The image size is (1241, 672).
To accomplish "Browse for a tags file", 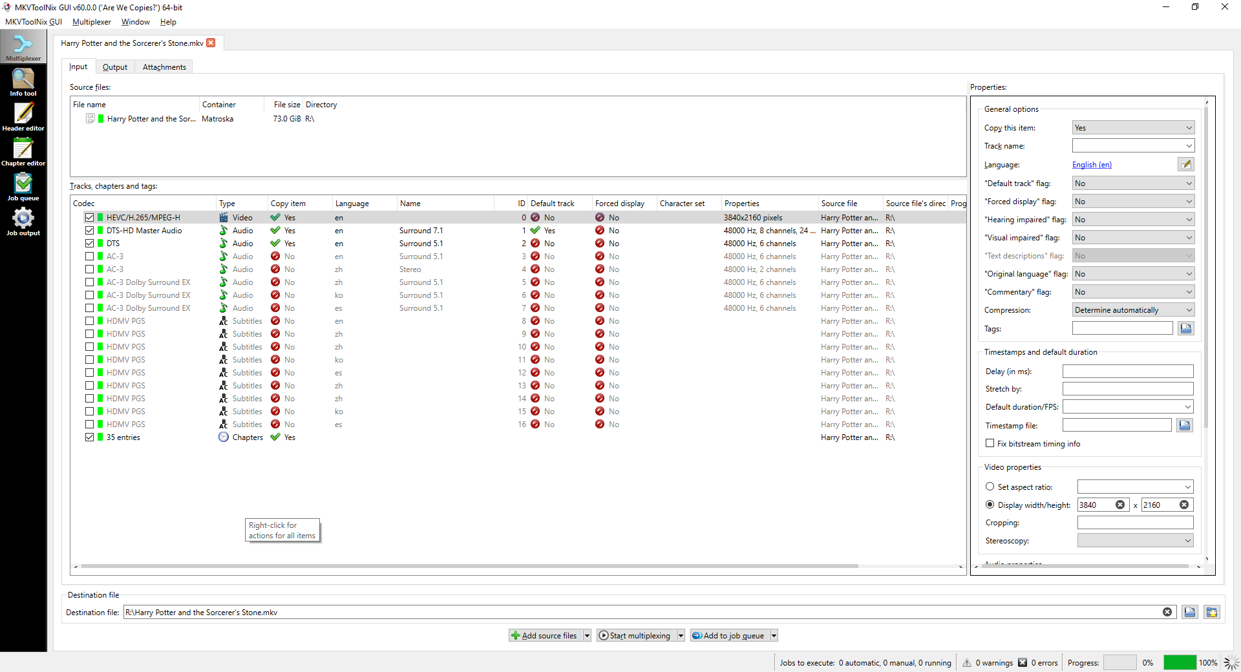I will (x=1186, y=328).
